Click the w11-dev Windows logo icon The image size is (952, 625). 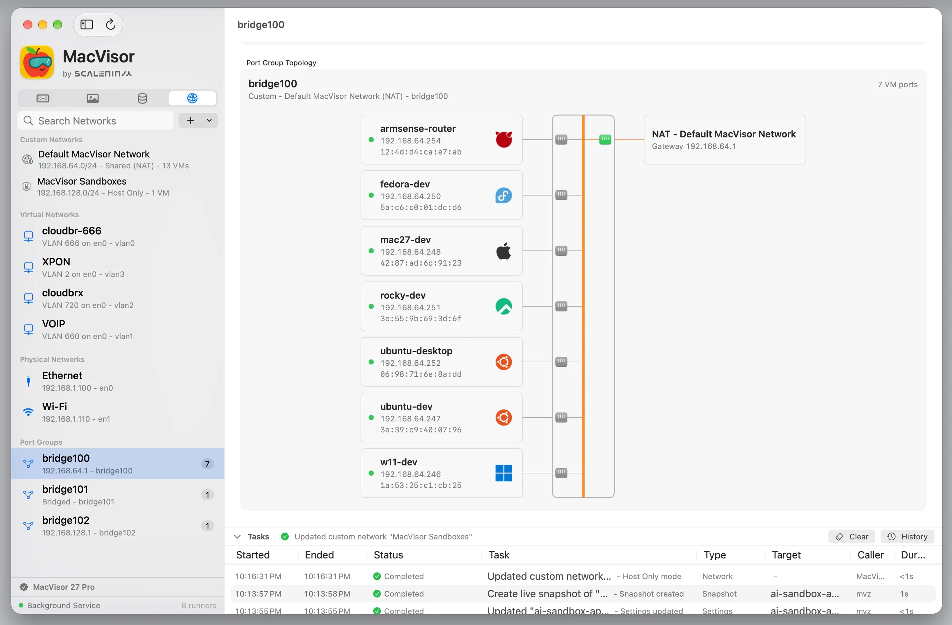(503, 473)
